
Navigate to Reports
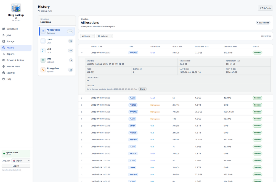click(x=16, y=54)
